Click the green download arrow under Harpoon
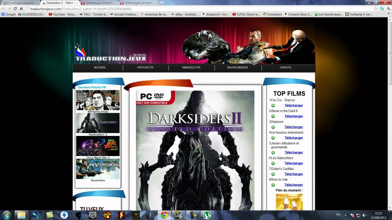This screenshot has height=220, width=392. click(273, 127)
